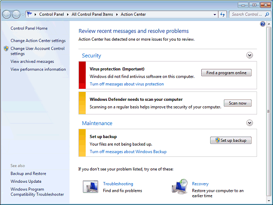Screen dimensions: 273x205
Task: Expand the arrow after the flag icon
Action: 35,15
